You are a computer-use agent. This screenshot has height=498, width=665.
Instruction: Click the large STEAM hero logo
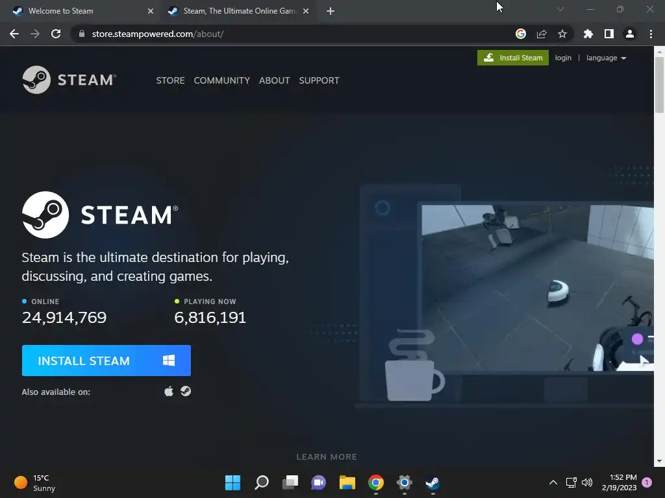point(100,215)
